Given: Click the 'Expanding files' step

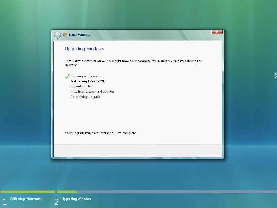Looking at the screenshot, I should coord(81,86).
